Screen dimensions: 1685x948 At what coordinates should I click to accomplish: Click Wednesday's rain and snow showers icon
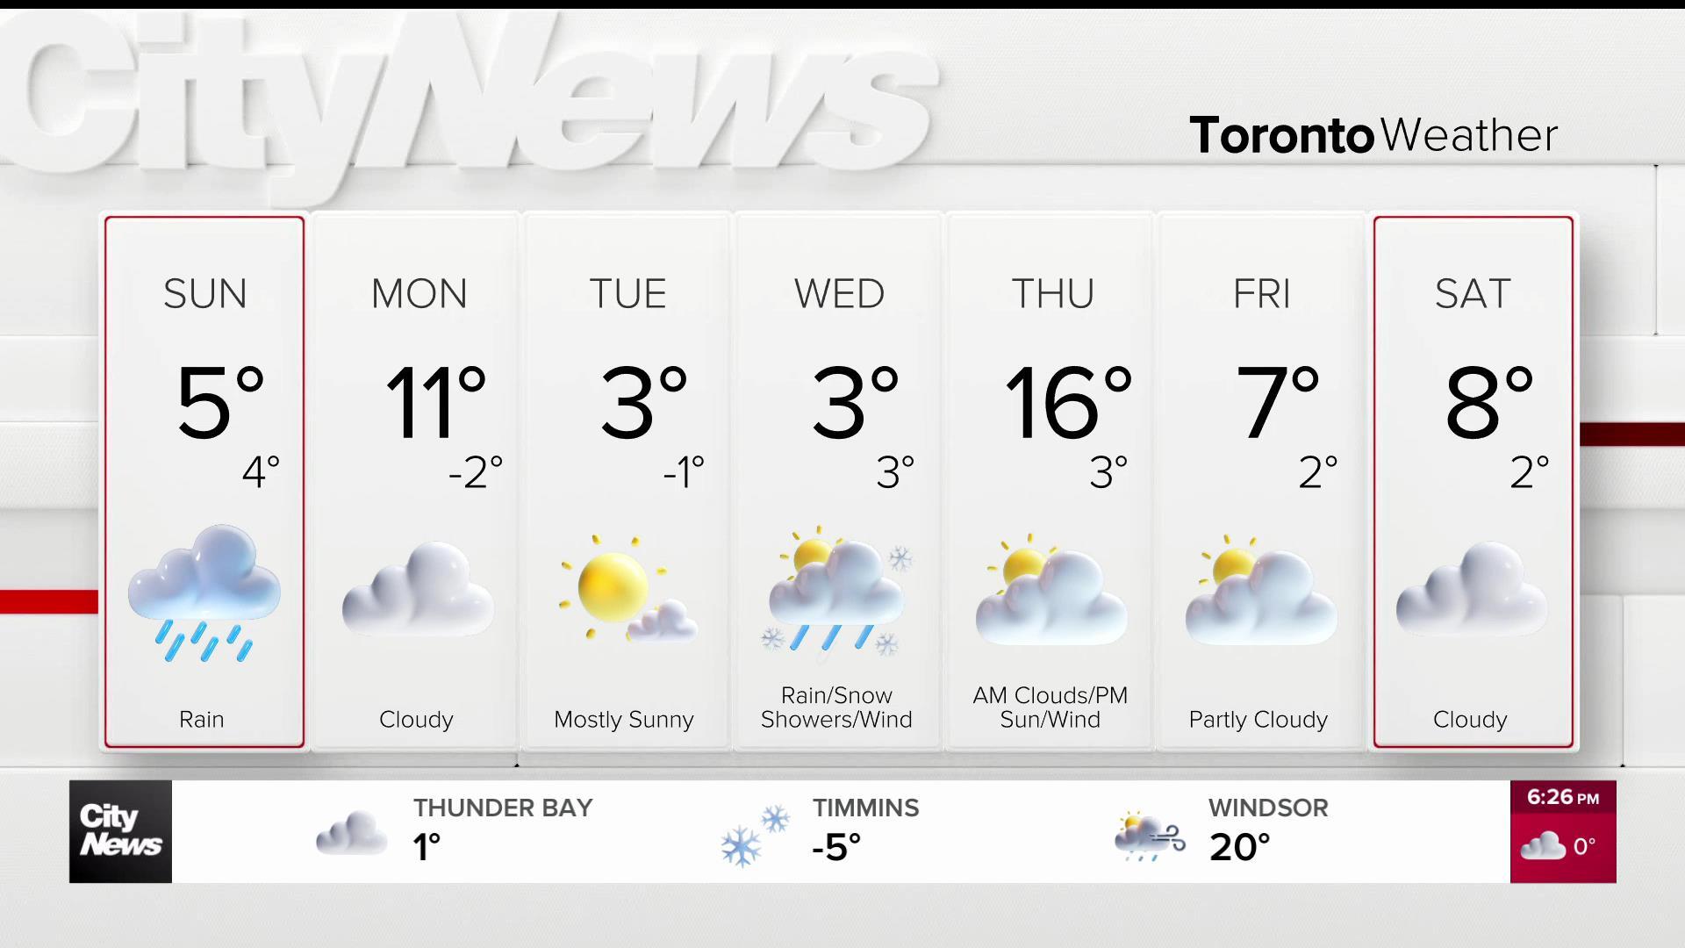(837, 592)
